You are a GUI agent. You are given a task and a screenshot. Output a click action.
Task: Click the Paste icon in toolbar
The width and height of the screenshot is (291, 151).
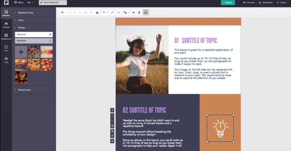tap(86, 13)
